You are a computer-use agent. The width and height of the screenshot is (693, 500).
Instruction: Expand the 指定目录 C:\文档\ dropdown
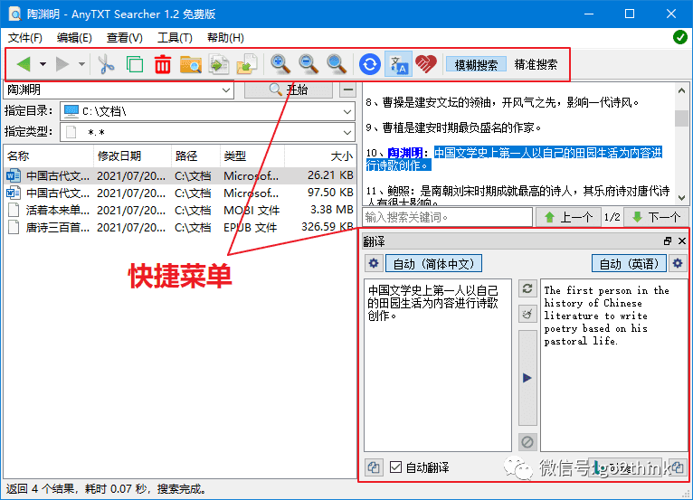(x=347, y=112)
